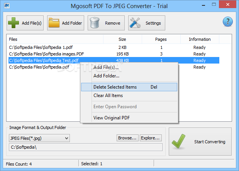
Task: Open help with the blue question mark icon
Action: coord(227,22)
